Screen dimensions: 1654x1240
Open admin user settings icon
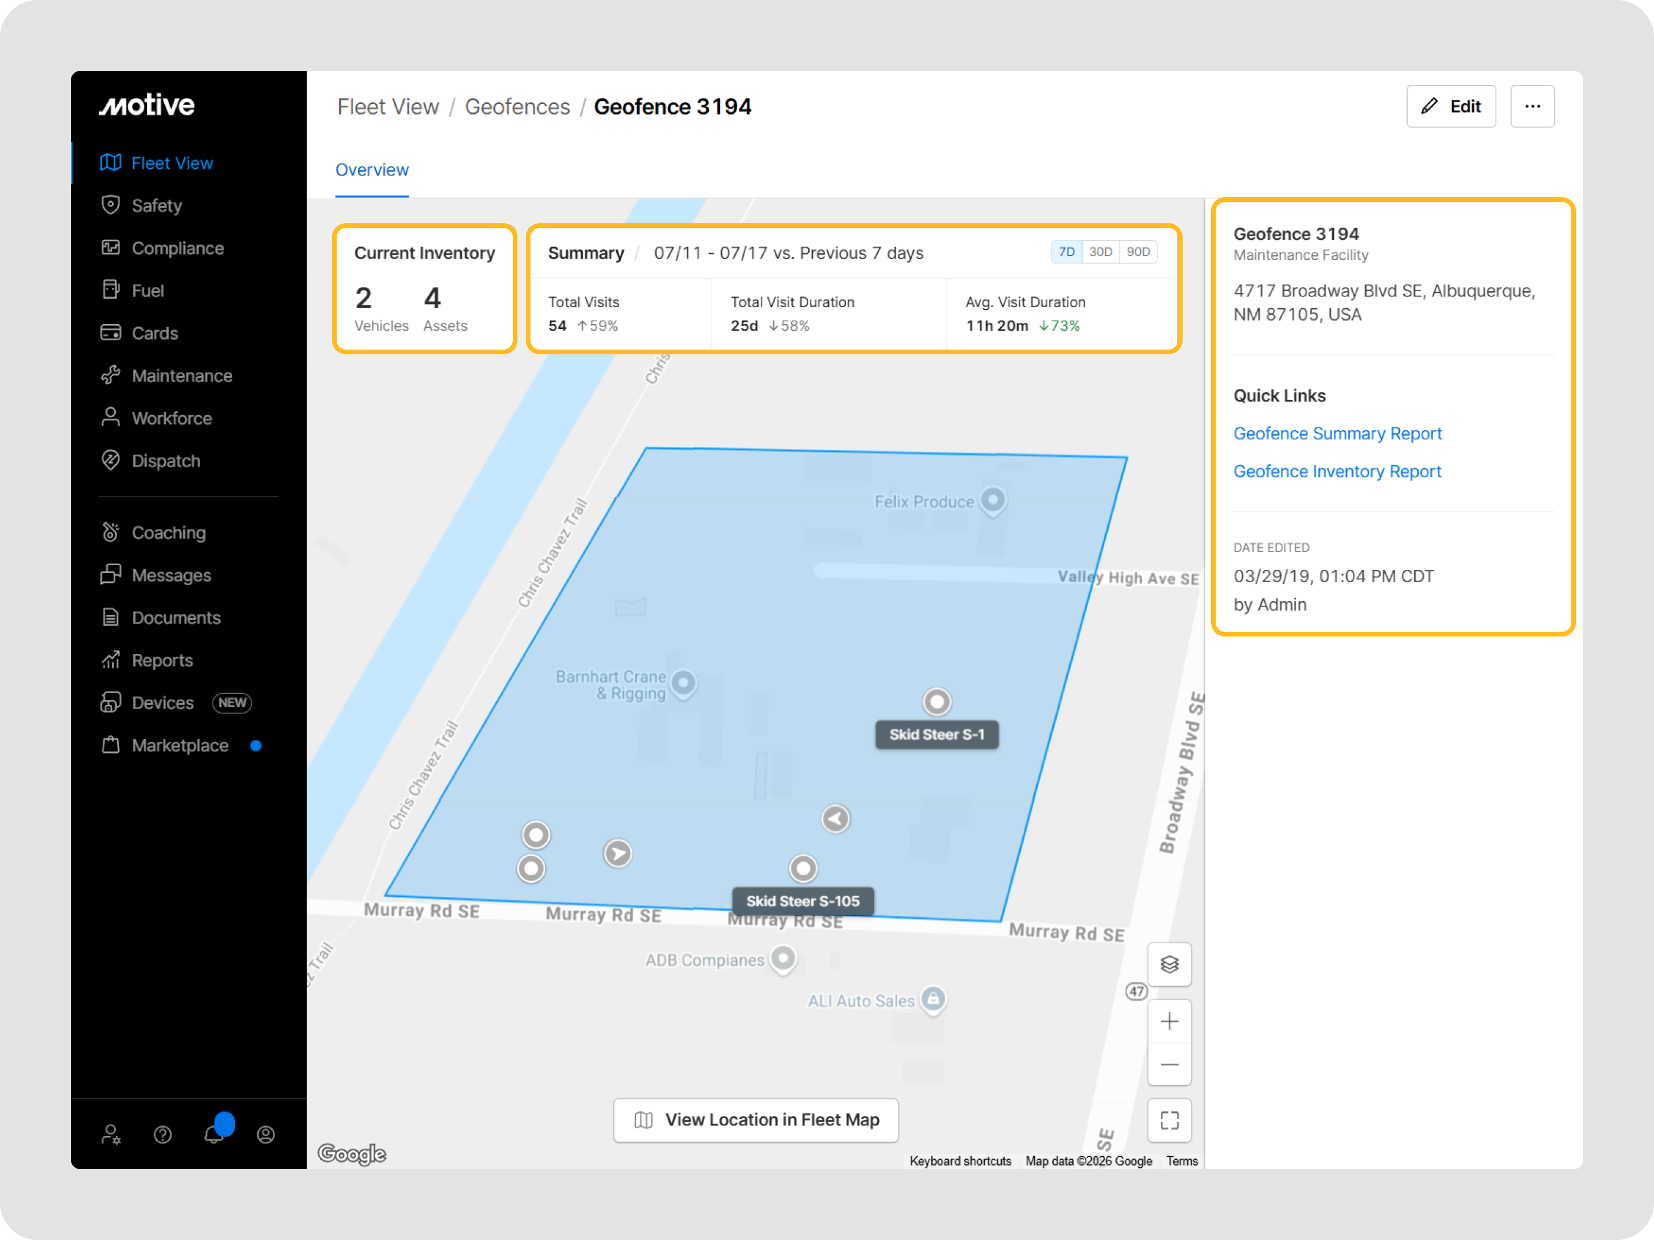point(110,1135)
